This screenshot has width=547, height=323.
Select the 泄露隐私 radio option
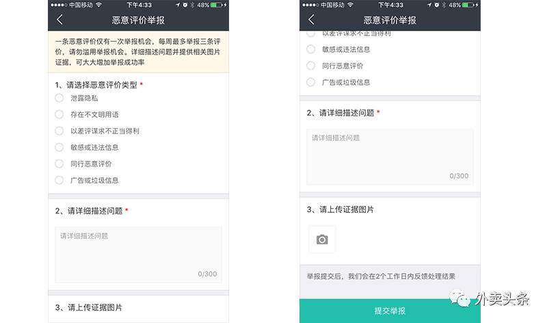(59, 98)
